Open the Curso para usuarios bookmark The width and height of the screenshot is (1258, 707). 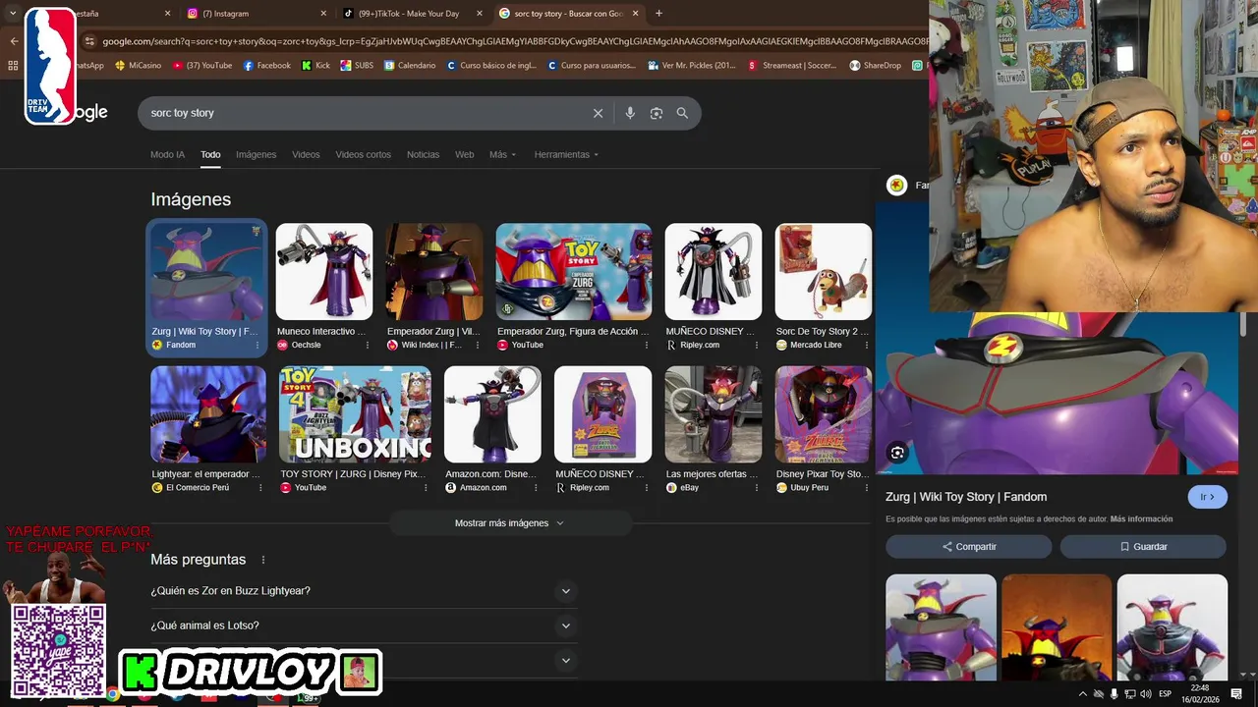pos(592,66)
